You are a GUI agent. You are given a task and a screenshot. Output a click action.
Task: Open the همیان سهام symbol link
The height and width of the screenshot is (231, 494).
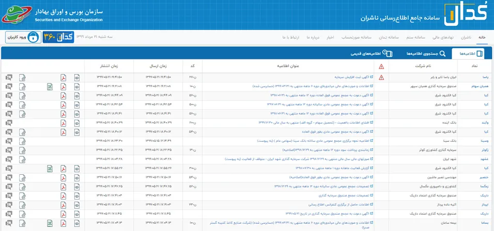[x=481, y=87]
